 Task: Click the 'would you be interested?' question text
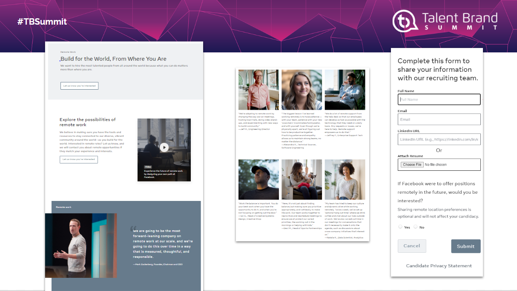pos(438,192)
